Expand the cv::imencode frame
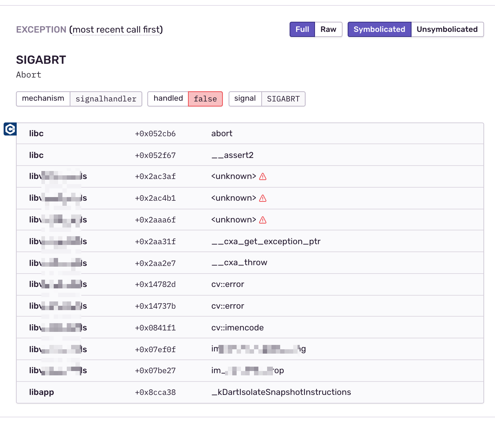The image size is (495, 421). pyautogui.click(x=250, y=328)
